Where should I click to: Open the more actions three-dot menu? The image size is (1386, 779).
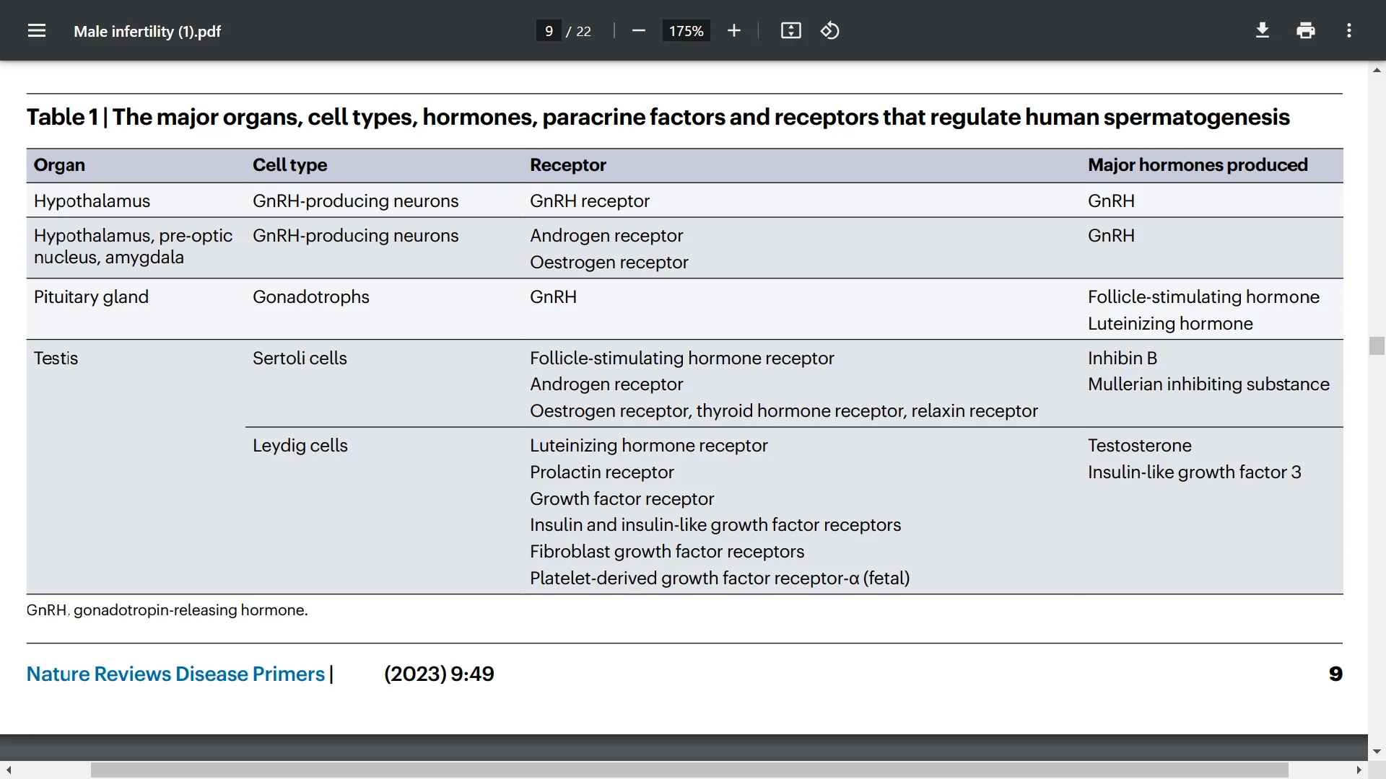1349,30
